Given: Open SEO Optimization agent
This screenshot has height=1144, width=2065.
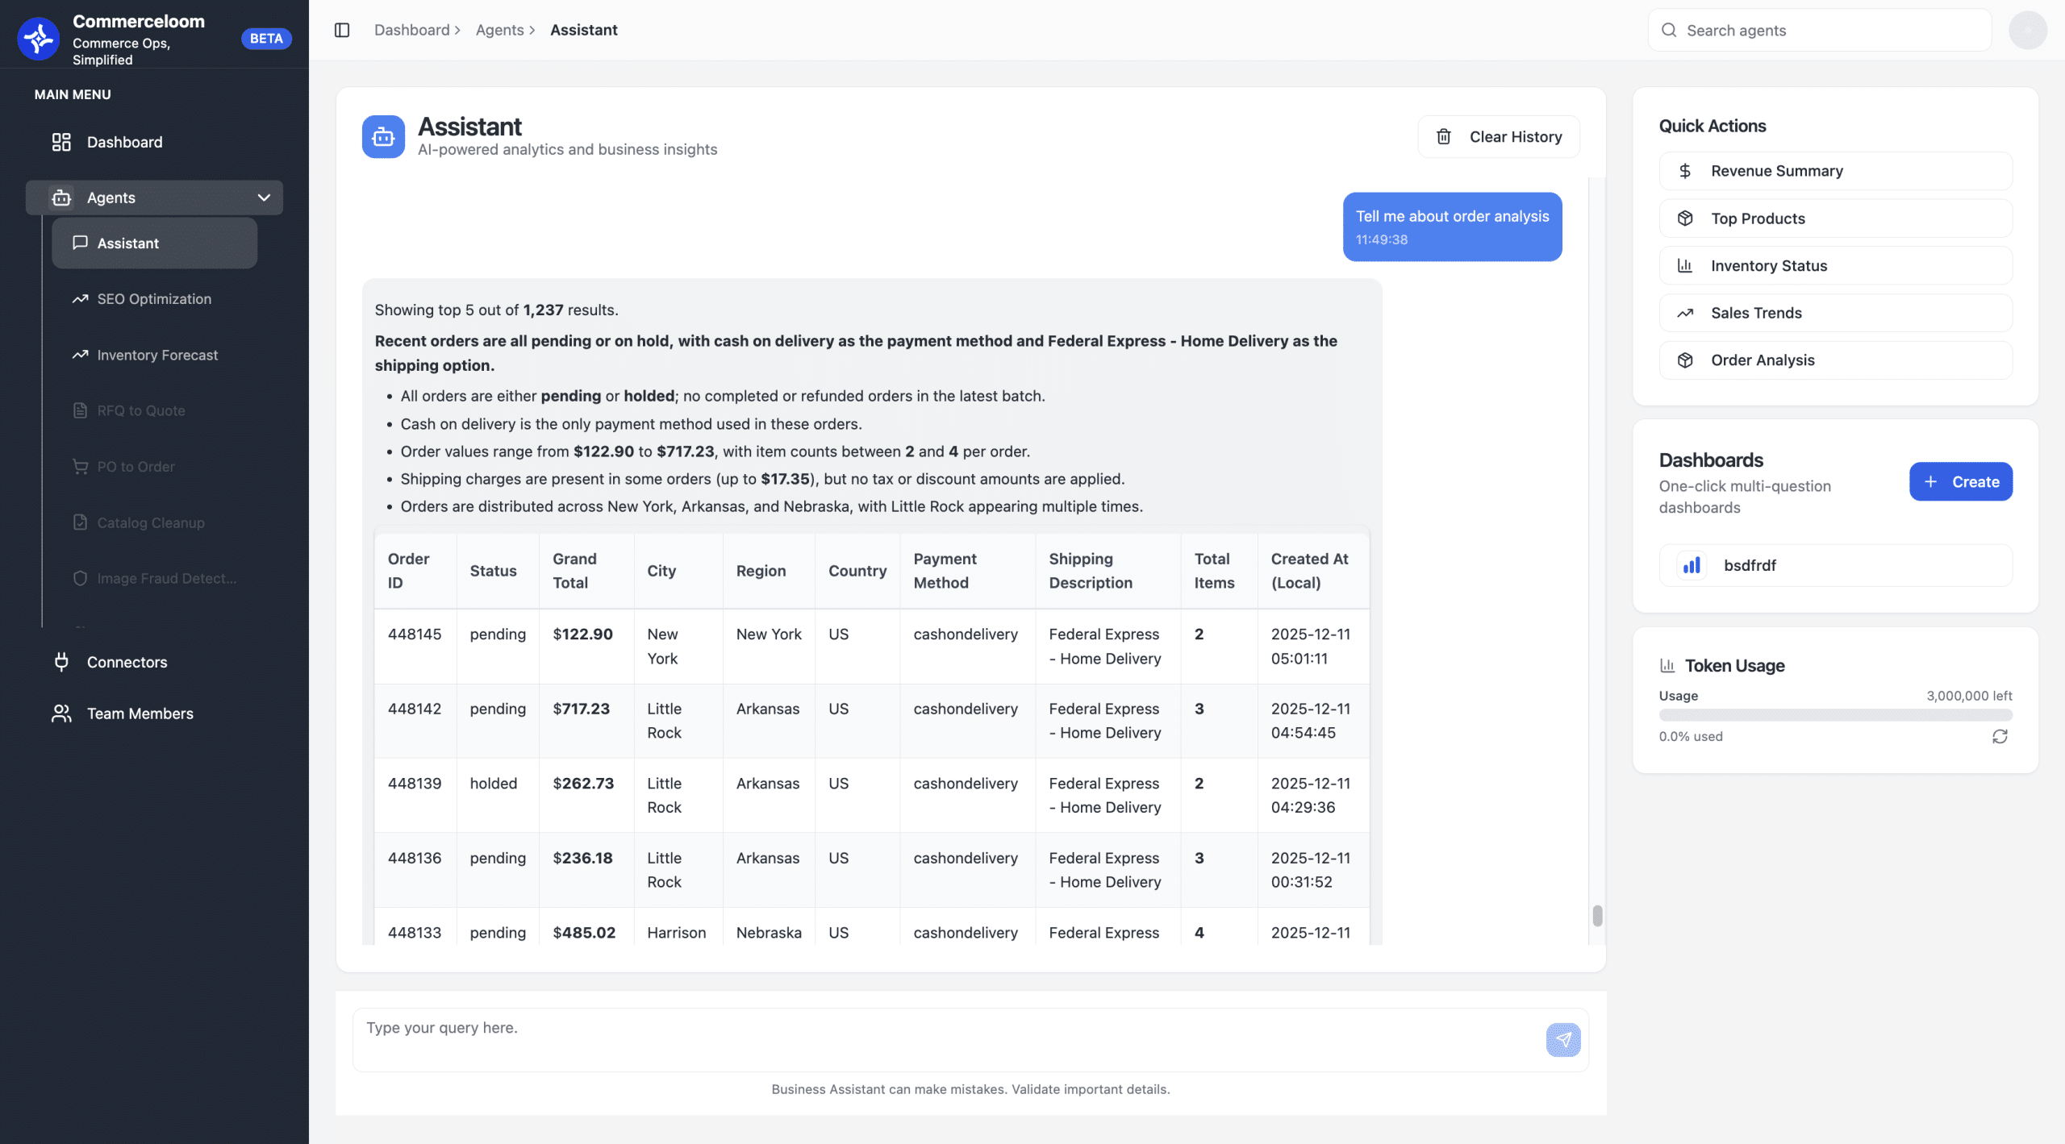Looking at the screenshot, I should [154, 299].
